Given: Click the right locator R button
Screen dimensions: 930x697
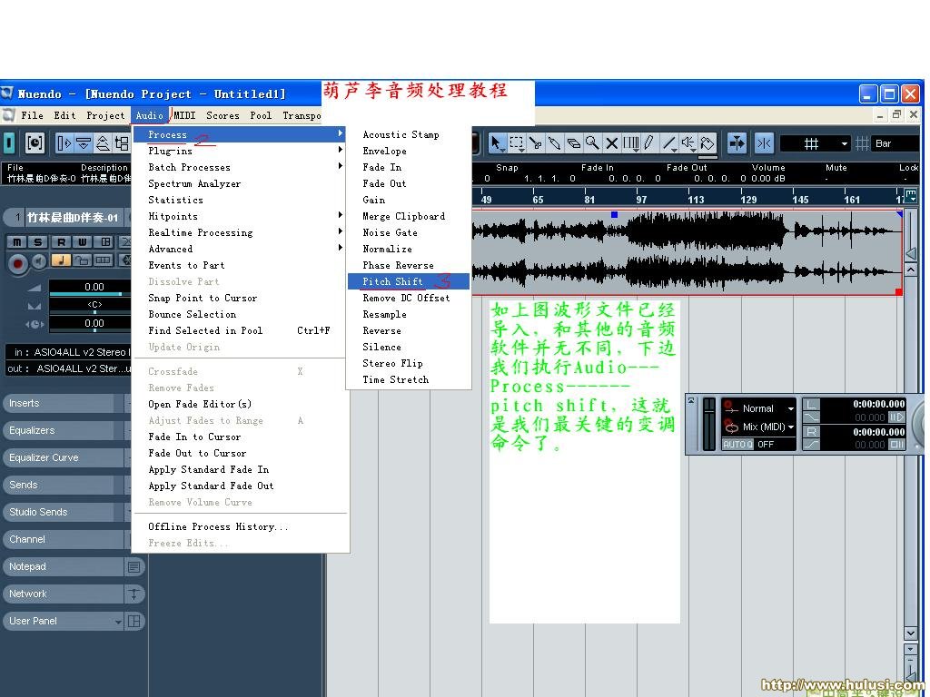Looking at the screenshot, I should [x=811, y=431].
